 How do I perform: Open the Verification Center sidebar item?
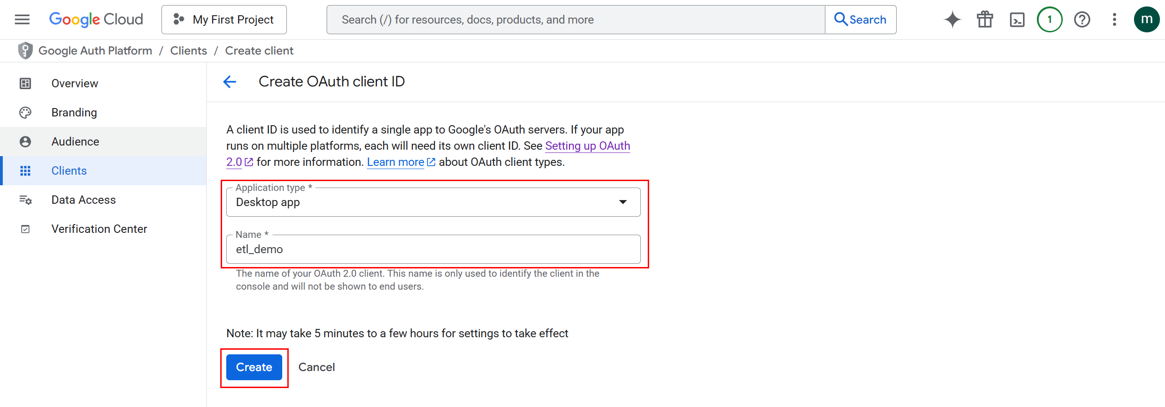(103, 229)
